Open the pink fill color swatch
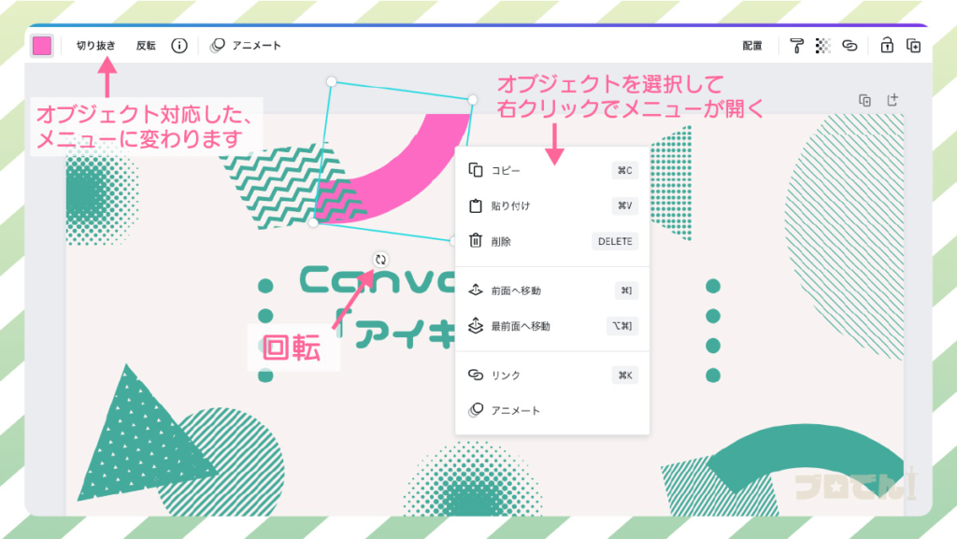The height and width of the screenshot is (539, 957). tap(42, 46)
